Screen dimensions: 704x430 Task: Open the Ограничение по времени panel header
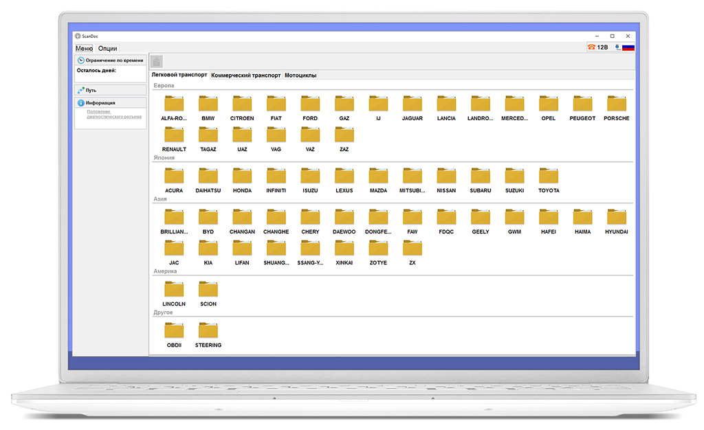[111, 60]
